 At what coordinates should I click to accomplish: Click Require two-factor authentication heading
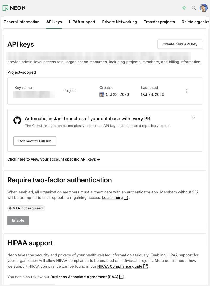coord(60,180)
